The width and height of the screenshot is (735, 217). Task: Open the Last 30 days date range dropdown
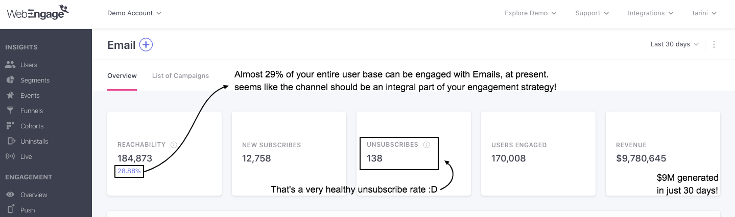point(674,44)
